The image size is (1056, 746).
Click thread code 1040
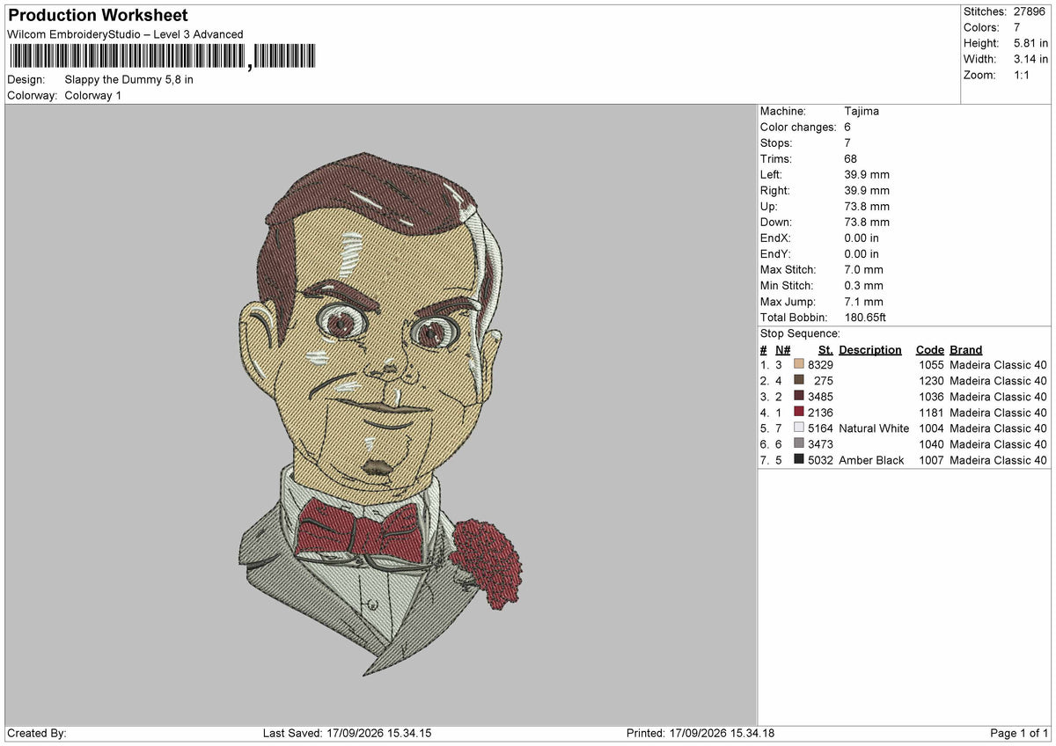click(x=931, y=444)
